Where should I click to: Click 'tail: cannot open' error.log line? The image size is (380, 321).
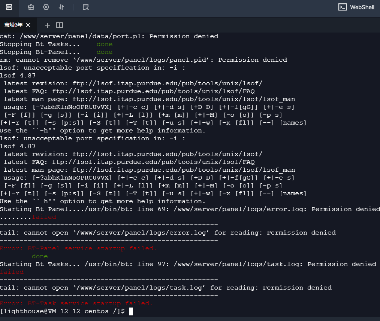point(168,233)
